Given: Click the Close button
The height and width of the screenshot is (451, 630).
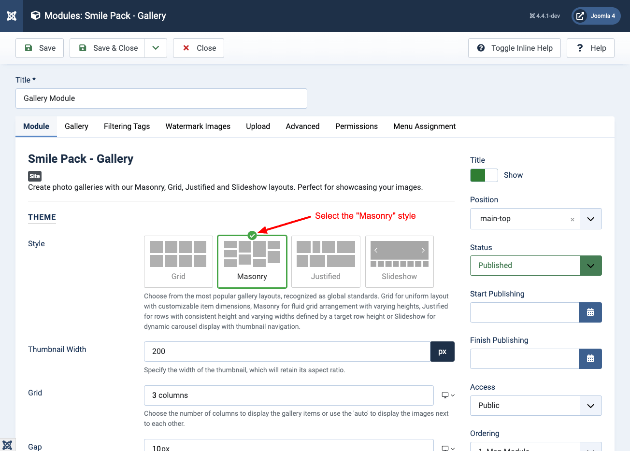Looking at the screenshot, I should pyautogui.click(x=199, y=48).
